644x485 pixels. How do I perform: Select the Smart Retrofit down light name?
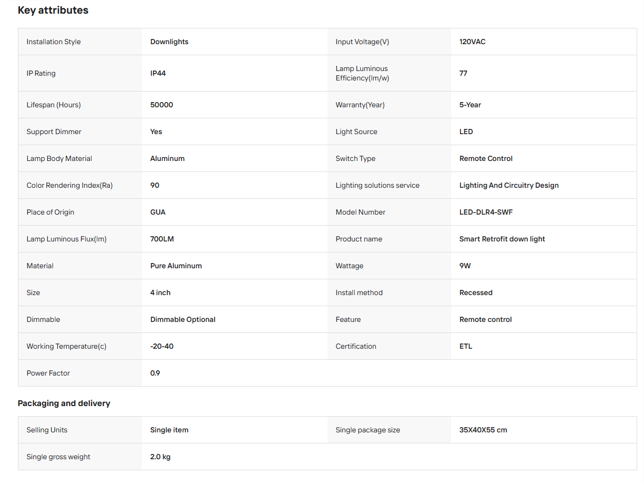(502, 239)
